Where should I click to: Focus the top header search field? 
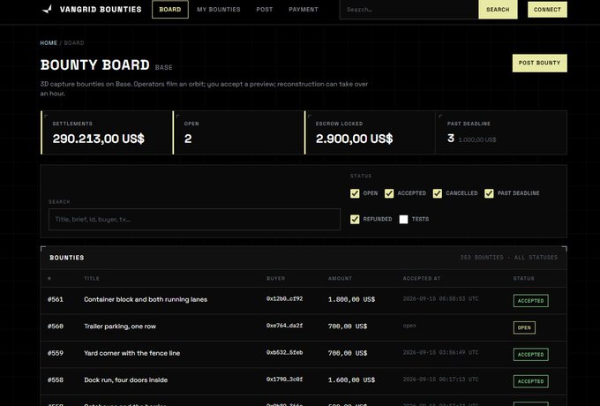409,9
